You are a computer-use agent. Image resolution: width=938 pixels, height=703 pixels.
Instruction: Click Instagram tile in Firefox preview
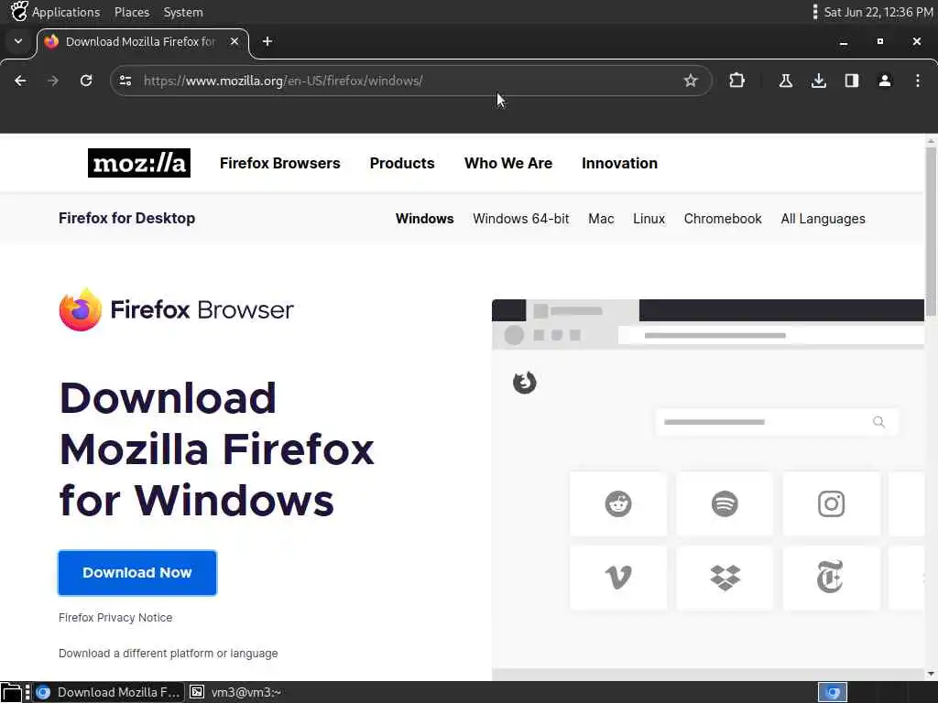tap(831, 503)
